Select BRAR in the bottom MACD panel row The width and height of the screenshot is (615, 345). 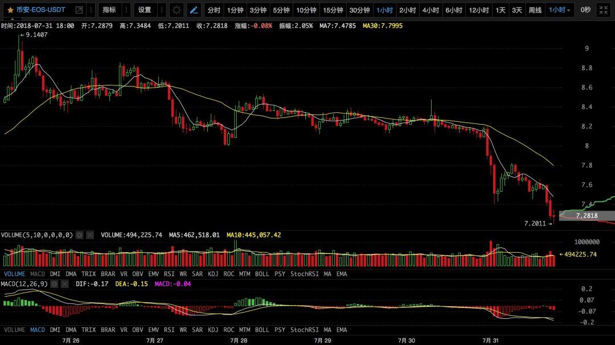coord(108,330)
